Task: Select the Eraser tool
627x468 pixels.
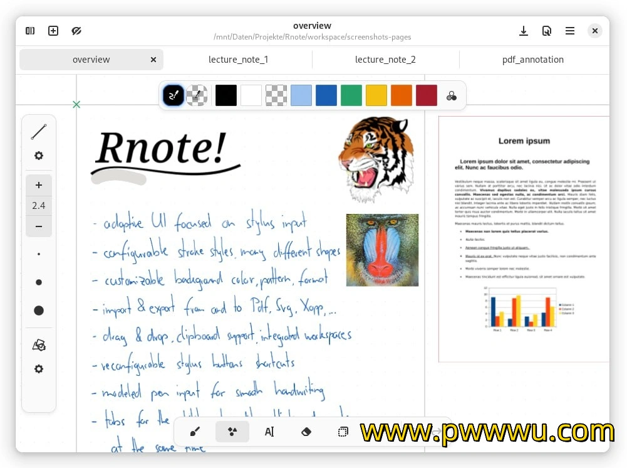Action: [x=306, y=432]
